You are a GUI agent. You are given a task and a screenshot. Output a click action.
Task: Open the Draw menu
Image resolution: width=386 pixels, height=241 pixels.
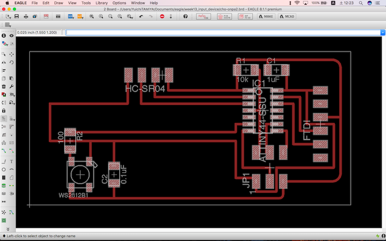click(58, 3)
